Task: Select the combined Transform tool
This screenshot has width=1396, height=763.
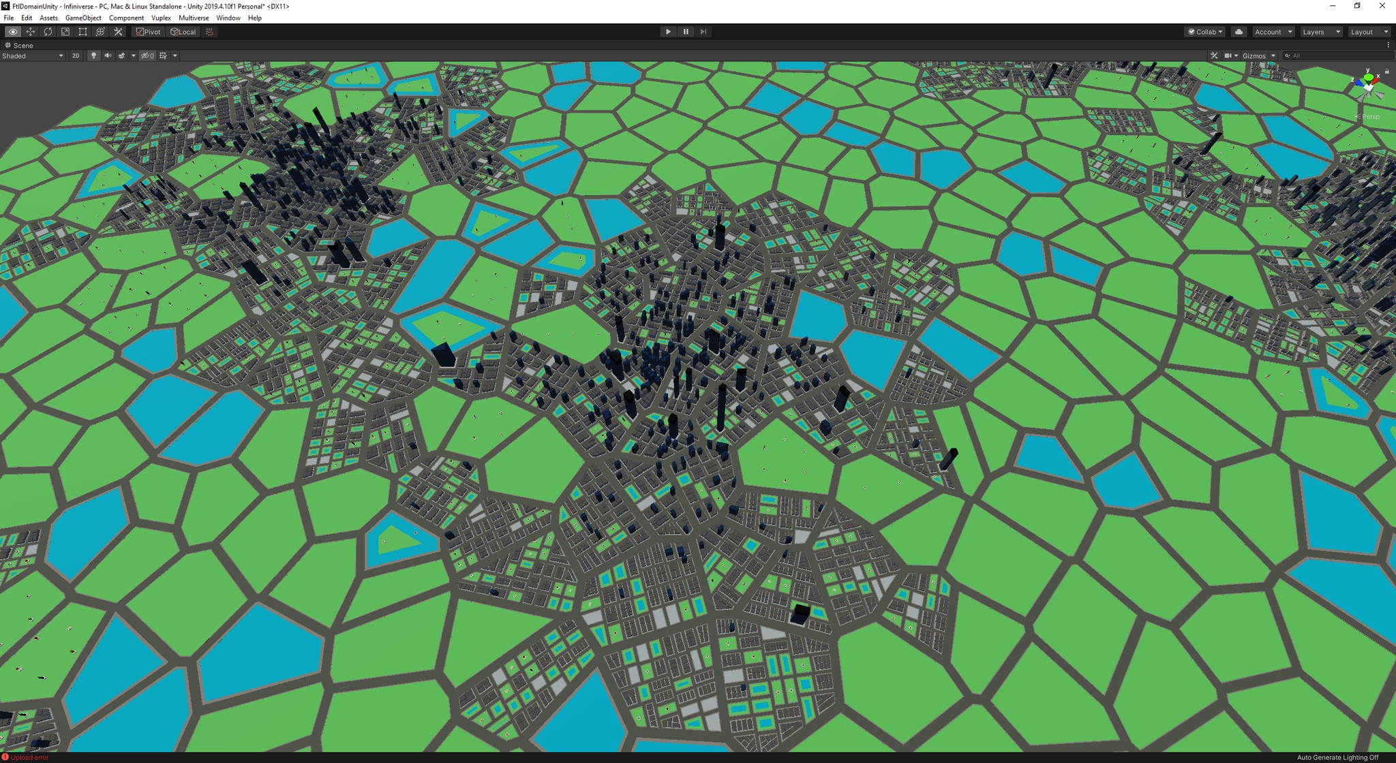Action: click(100, 32)
